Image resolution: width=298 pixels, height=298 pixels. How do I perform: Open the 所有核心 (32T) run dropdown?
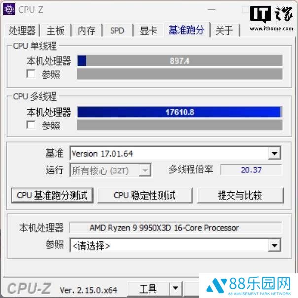click(145, 170)
